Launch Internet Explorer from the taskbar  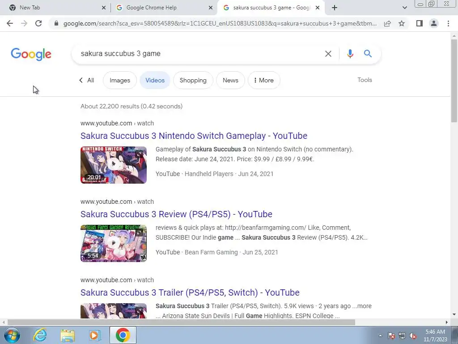[40, 335]
